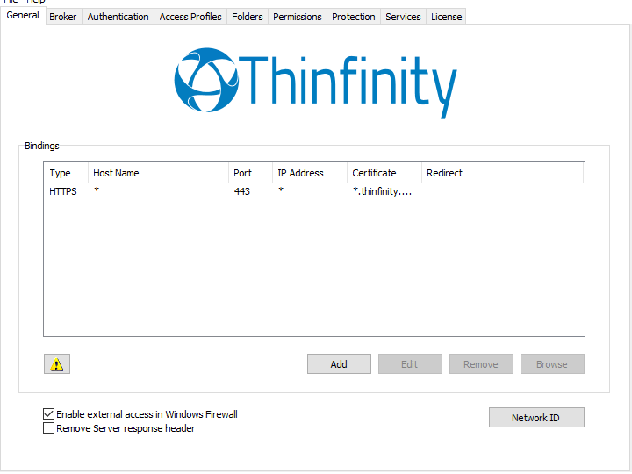Screen dimensions: 632x474
Task: Disable external access in Windows Firewall checkbox
Action: [x=49, y=414]
